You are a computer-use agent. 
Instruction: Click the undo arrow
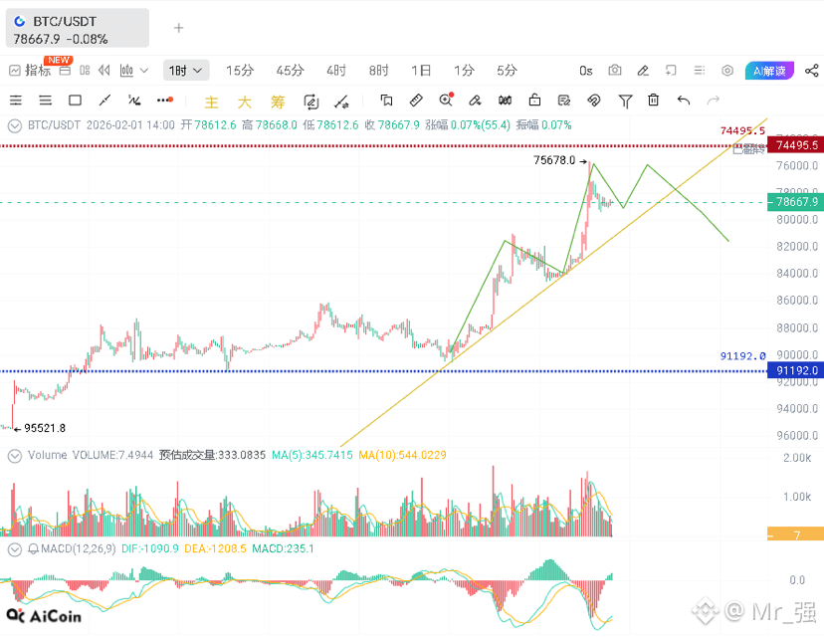pos(683,100)
